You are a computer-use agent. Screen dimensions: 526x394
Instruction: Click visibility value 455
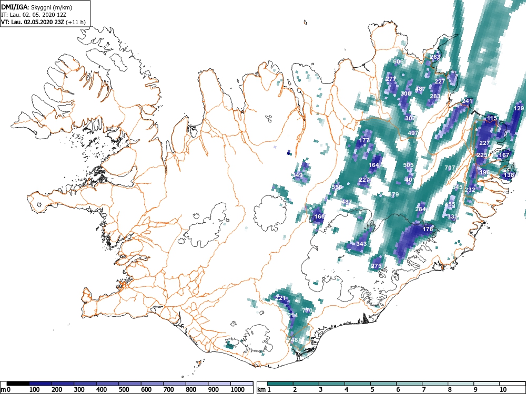click(x=450, y=204)
